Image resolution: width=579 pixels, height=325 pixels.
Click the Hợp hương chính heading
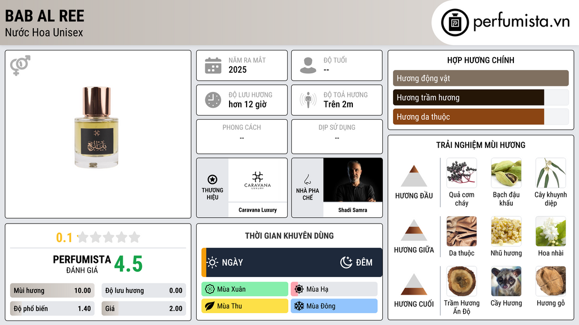[x=481, y=60]
